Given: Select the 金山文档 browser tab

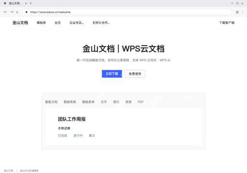Looking at the screenshot, I should tap(14, 3).
